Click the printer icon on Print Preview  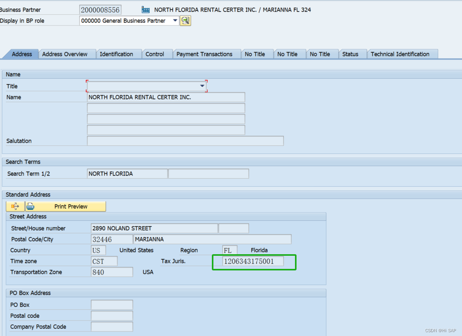(30, 206)
